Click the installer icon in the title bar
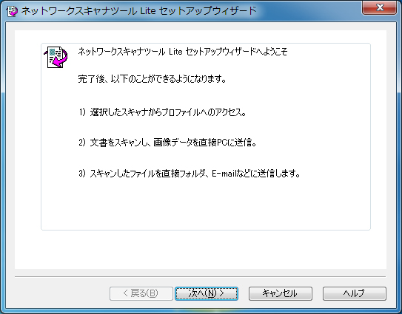This screenshot has width=402, height=314. tap(12, 11)
